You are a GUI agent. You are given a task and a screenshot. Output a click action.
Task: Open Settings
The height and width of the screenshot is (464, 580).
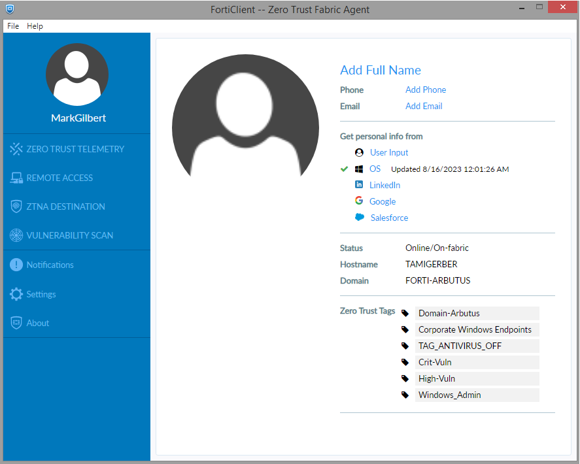click(41, 294)
